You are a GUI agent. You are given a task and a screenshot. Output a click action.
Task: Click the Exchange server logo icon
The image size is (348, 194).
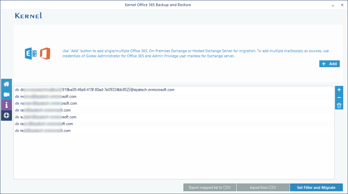(31, 54)
